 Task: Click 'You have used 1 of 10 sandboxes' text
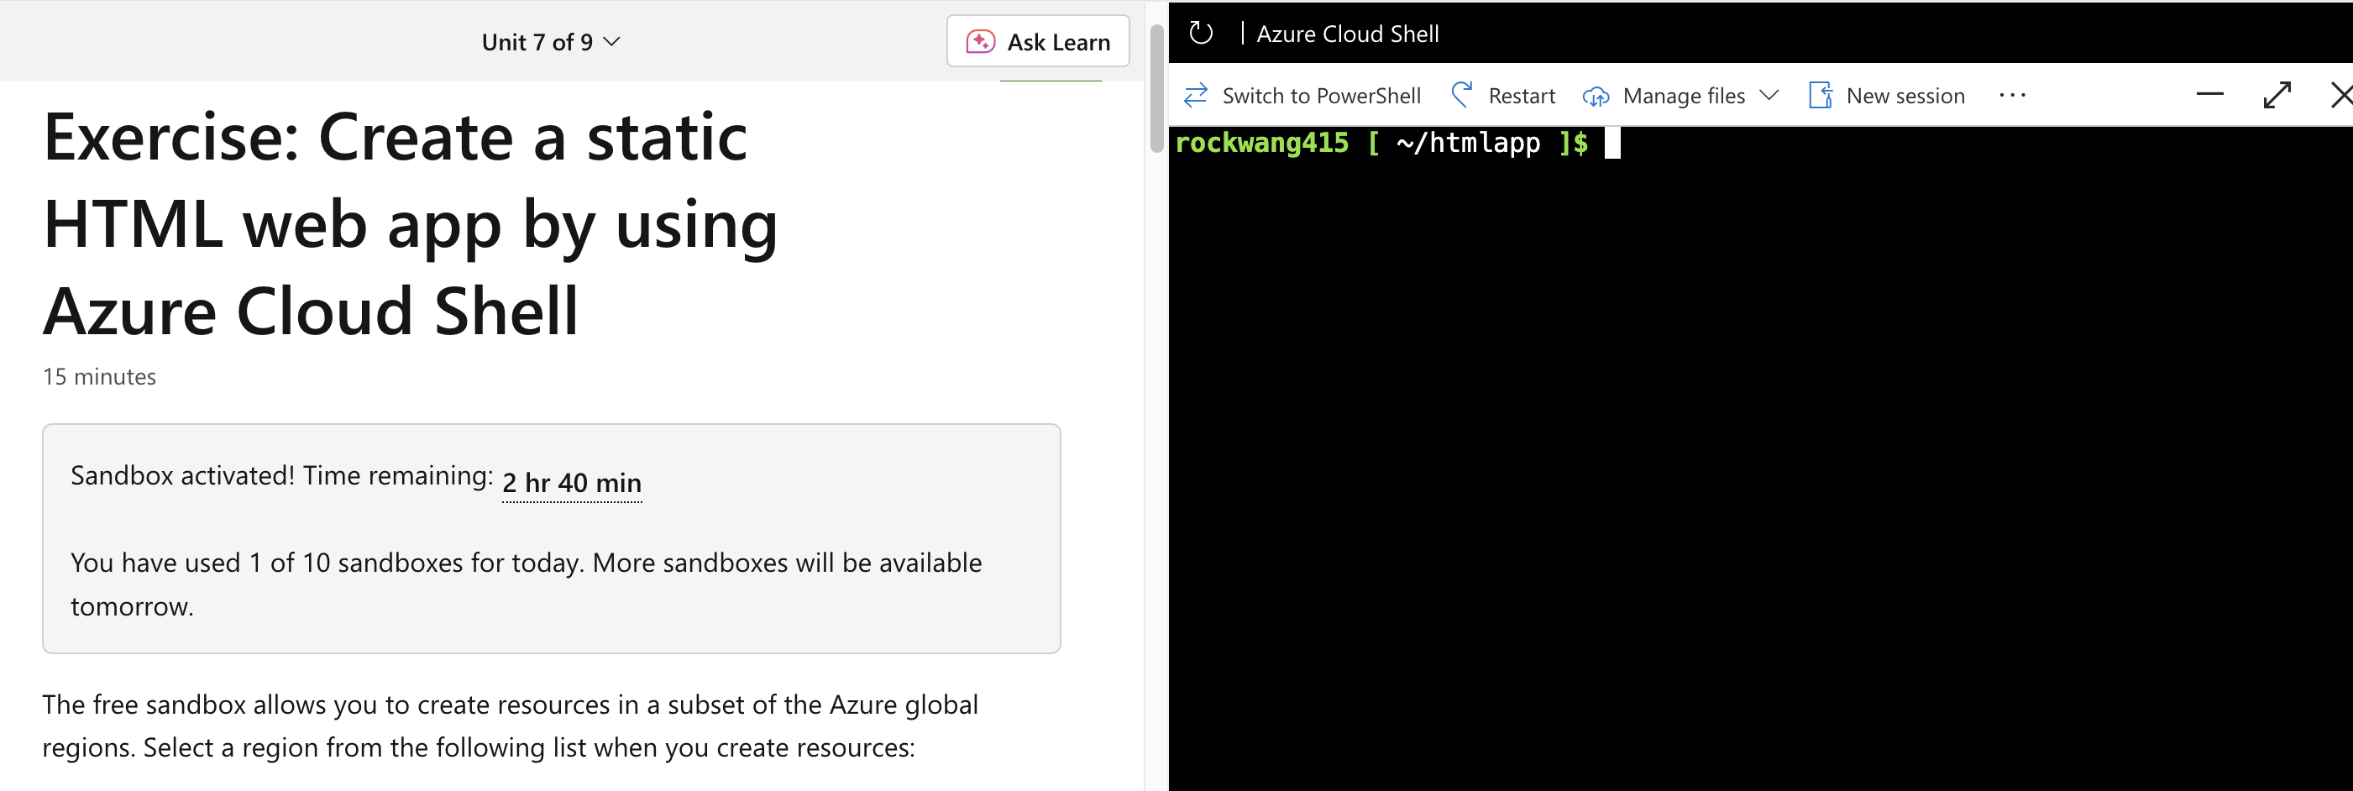click(x=527, y=584)
